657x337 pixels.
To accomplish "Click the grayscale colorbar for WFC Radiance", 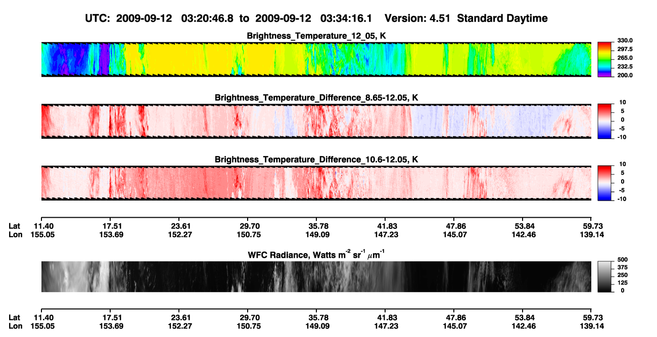I will pyautogui.click(x=605, y=277).
